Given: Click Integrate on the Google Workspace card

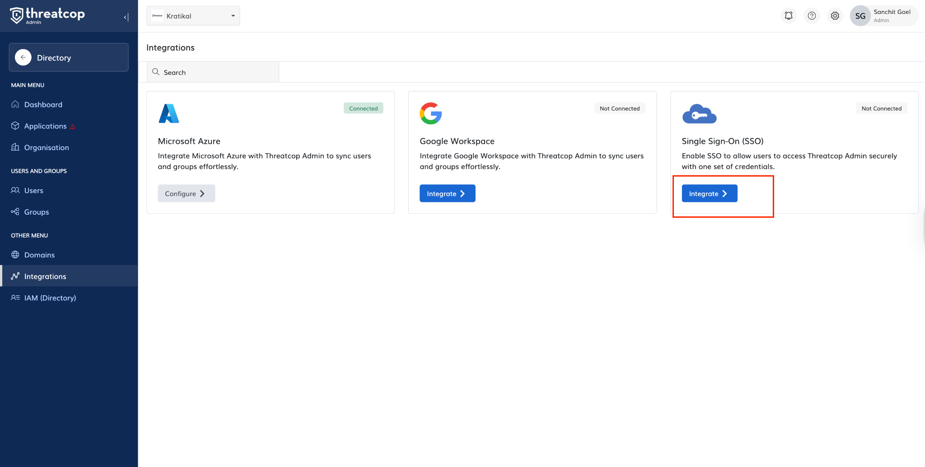Looking at the screenshot, I should (447, 193).
